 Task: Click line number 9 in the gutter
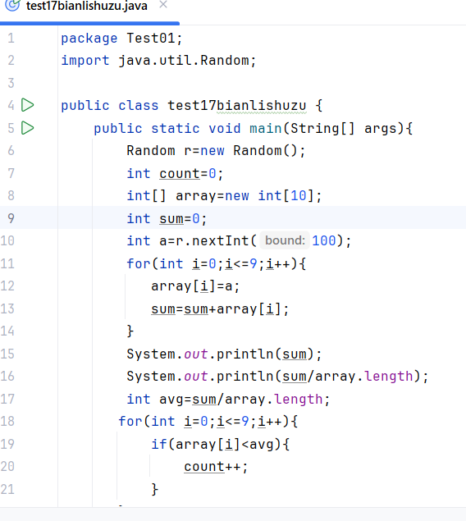click(11, 218)
